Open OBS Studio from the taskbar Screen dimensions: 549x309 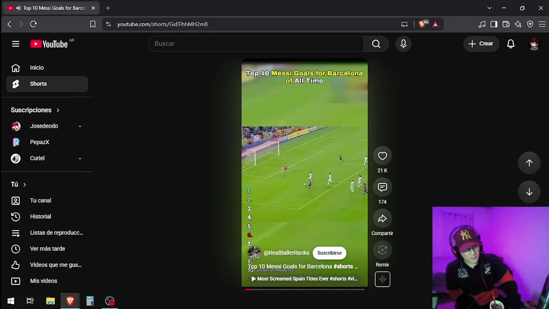(110, 301)
